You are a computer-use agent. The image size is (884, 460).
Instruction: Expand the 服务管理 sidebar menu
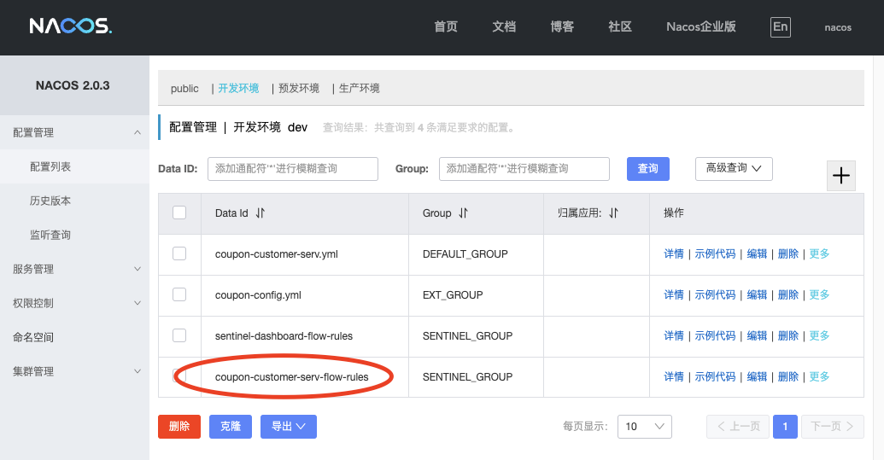pos(74,269)
